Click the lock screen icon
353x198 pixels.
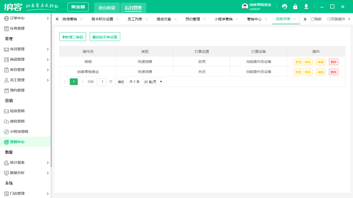tap(295, 6)
